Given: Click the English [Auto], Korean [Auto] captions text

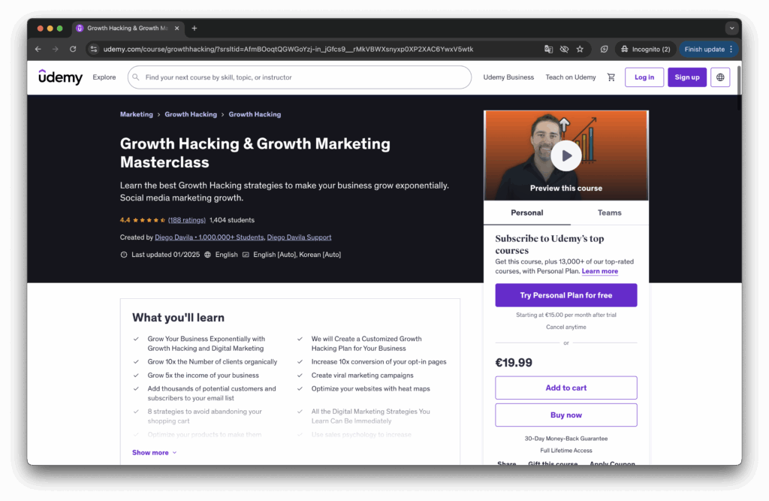Looking at the screenshot, I should [297, 254].
